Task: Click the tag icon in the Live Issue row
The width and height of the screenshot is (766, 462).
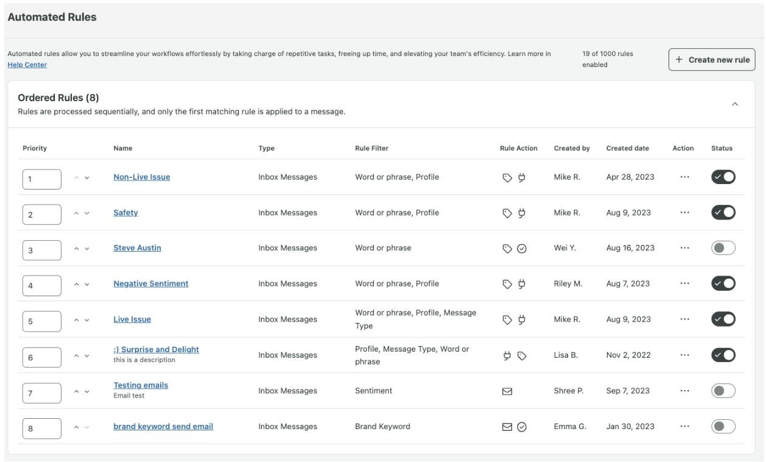Action: tap(507, 320)
